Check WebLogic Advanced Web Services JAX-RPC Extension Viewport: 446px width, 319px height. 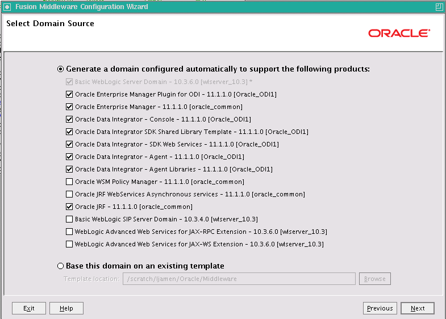pyautogui.click(x=69, y=232)
